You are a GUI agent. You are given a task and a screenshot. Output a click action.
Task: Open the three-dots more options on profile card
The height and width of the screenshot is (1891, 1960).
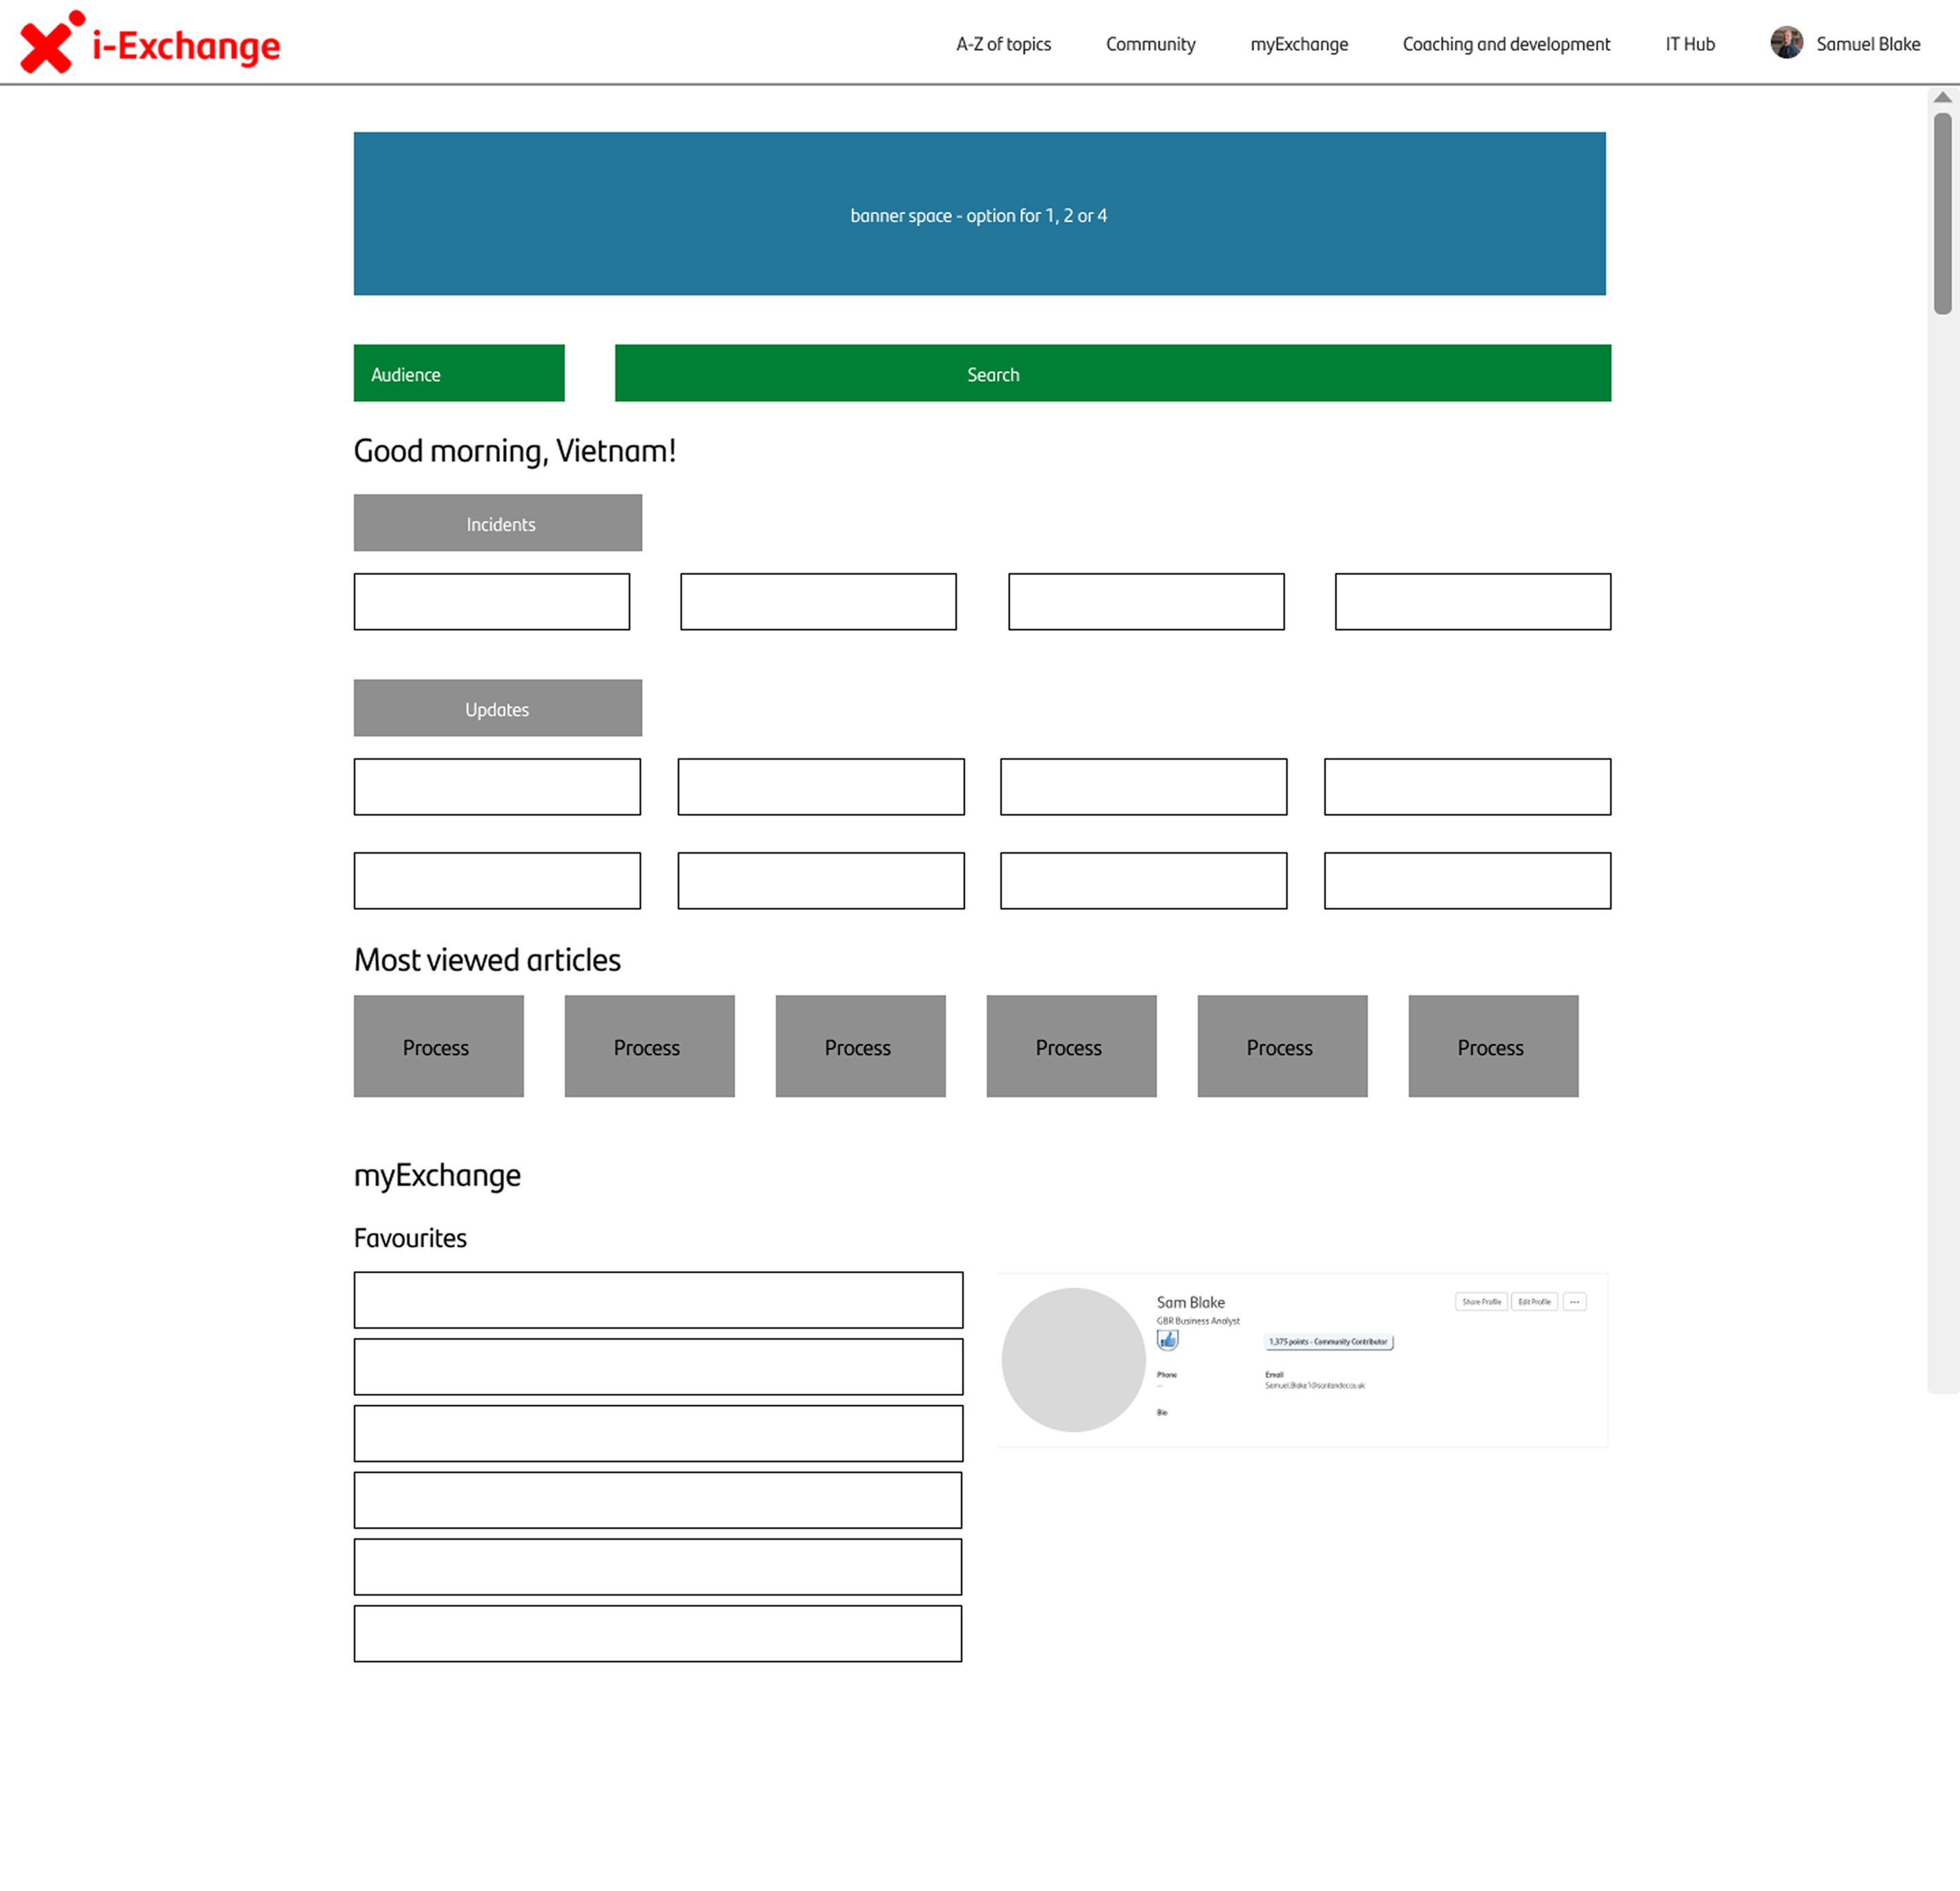pos(1574,1302)
